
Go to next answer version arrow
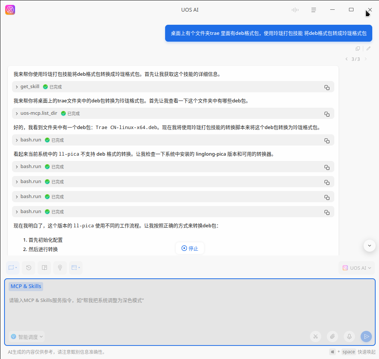(x=366, y=59)
